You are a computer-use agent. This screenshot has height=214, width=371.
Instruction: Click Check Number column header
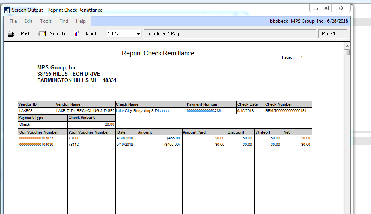pos(288,104)
